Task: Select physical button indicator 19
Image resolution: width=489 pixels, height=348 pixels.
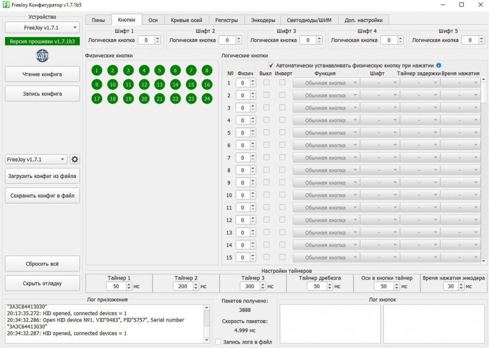Action: [128, 99]
